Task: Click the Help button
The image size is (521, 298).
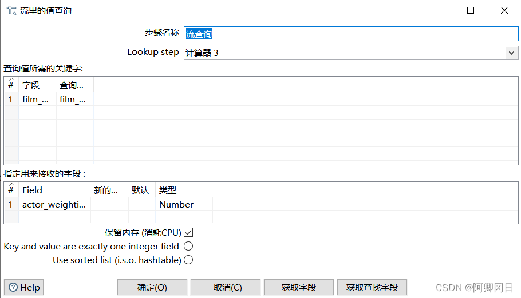Action: point(24,287)
